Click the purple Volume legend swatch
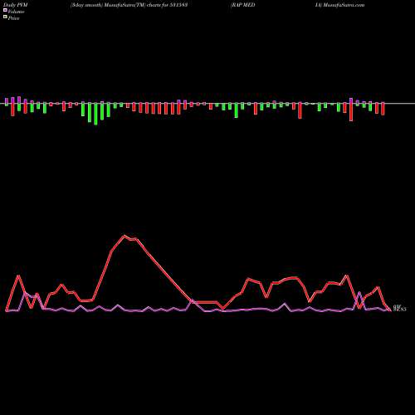This screenshot has height=415, width=415. (x=5, y=10)
